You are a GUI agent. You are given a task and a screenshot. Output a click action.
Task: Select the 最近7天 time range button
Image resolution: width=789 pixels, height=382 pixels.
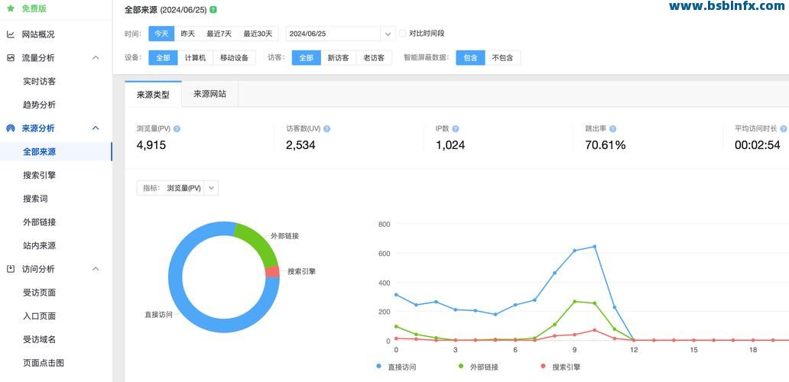[x=218, y=34]
